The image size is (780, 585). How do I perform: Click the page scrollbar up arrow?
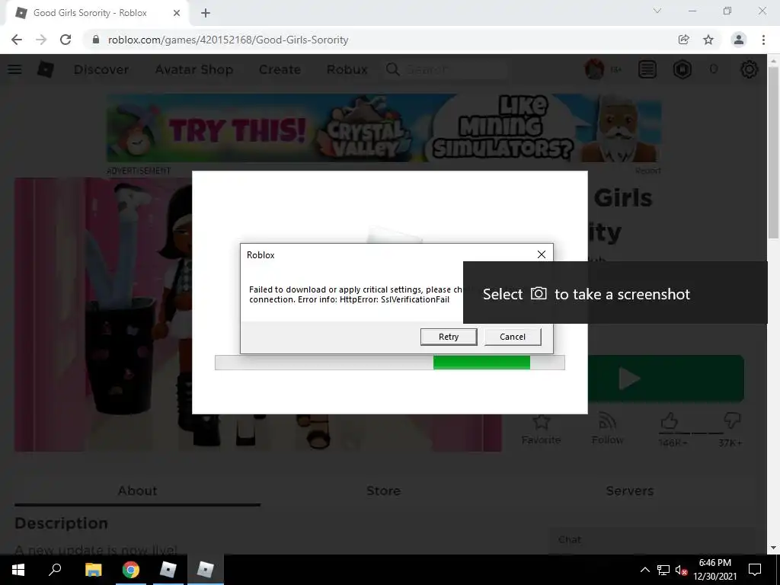(x=773, y=61)
